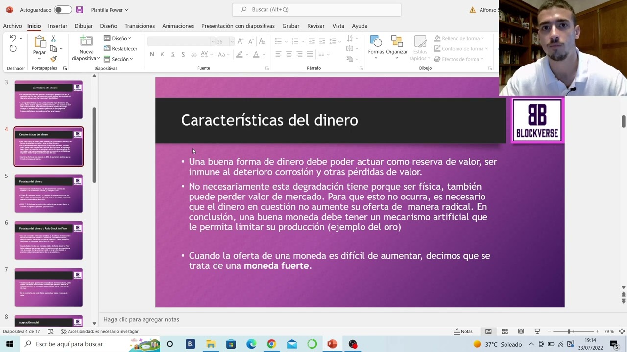Image resolution: width=627 pixels, height=352 pixels.
Task: Center text in paragraph group
Action: click(x=289, y=54)
